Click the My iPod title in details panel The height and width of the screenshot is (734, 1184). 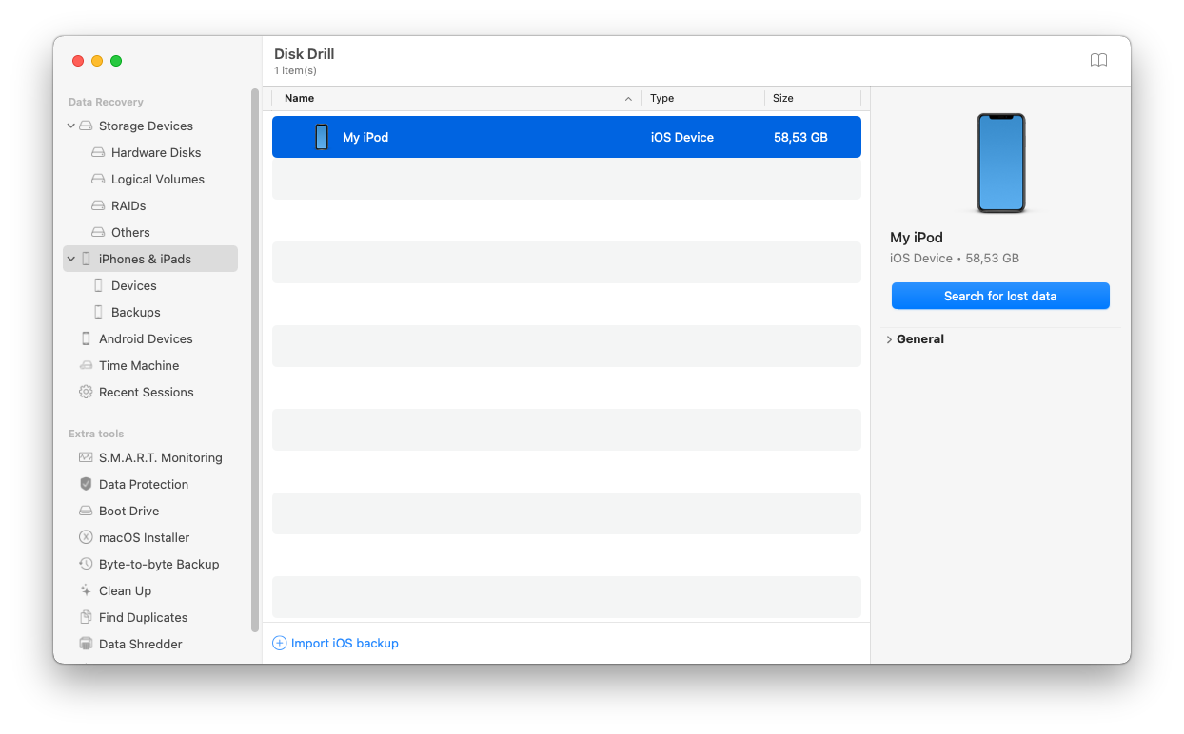pyautogui.click(x=917, y=238)
